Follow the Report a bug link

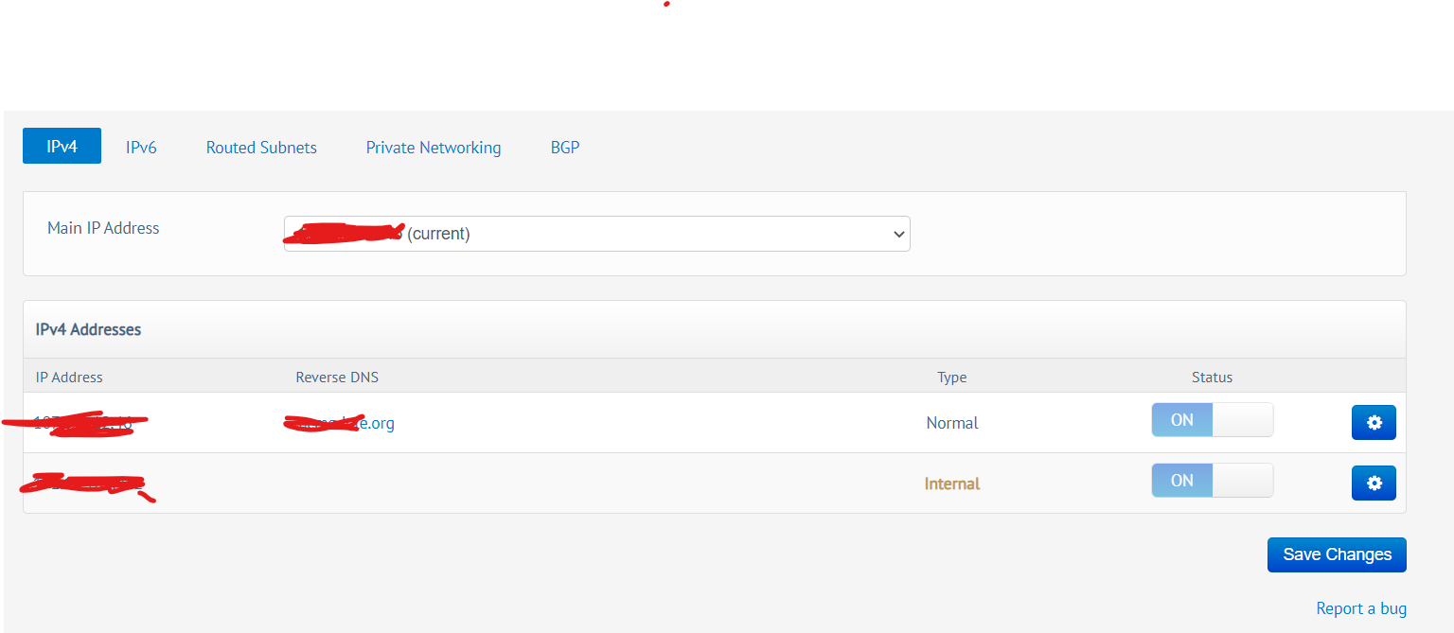[x=1361, y=608]
